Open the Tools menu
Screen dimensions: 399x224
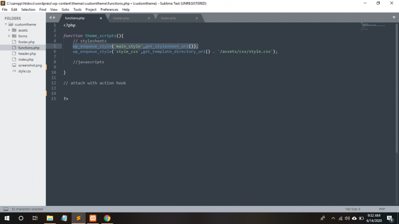77,10
